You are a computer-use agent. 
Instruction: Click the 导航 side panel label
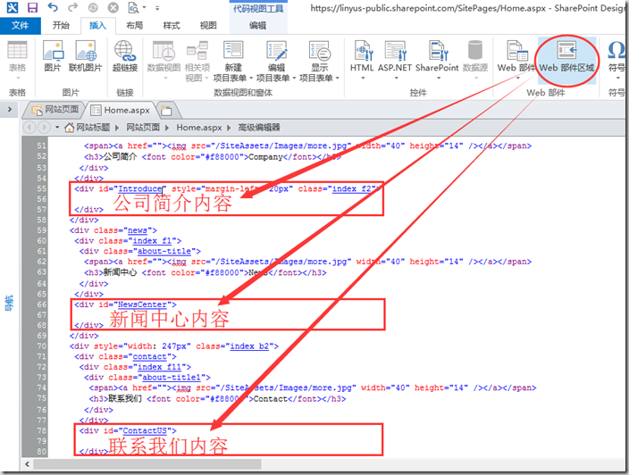click(9, 303)
